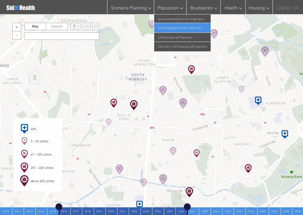Open the Health dropdown menu

tap(233, 8)
